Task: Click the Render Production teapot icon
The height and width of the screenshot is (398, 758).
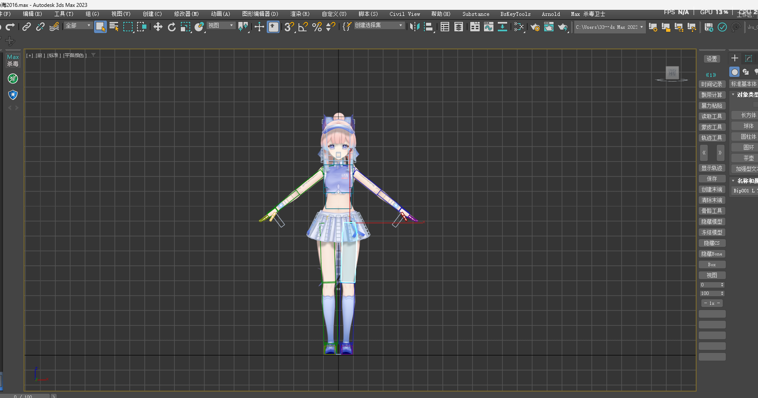Action: (x=563, y=27)
